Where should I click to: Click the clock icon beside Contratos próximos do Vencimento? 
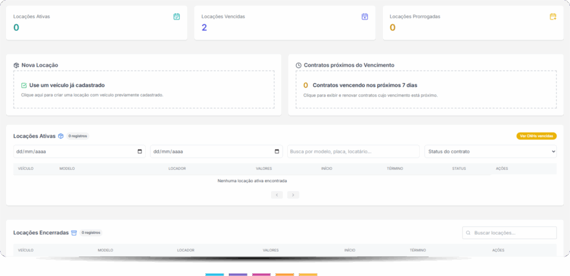(x=299, y=65)
